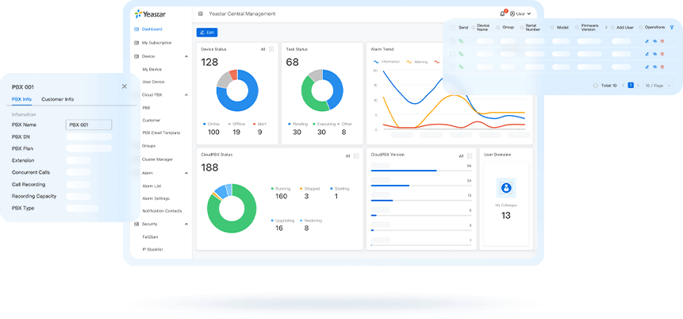Viewport: 683px width, 319px height.
Task: Toggle the Information series in Alarm Trend legend
Action: click(x=386, y=62)
